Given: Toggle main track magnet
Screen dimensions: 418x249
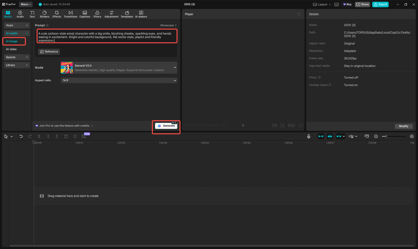Looking at the screenshot, I should tap(321, 136).
